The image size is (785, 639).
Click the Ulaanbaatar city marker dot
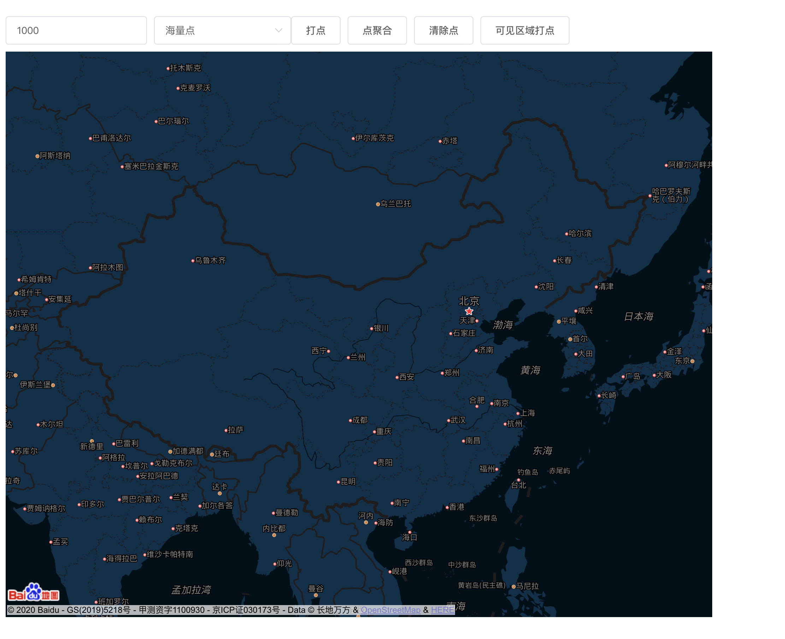point(378,204)
